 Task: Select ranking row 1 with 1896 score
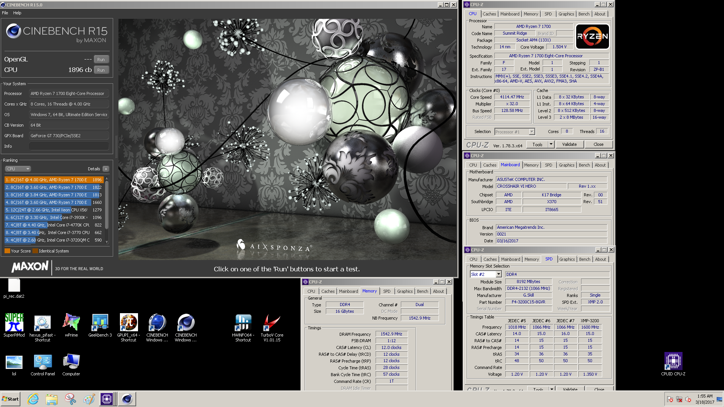[x=54, y=180]
